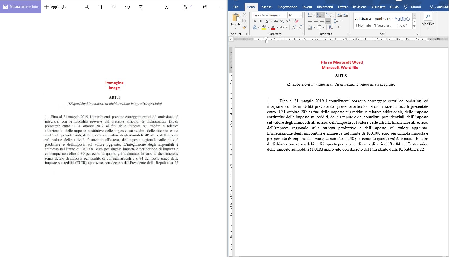Sort text with the A-Z icon
Image resolution: width=449 pixels, height=257 pixels.
(331, 27)
